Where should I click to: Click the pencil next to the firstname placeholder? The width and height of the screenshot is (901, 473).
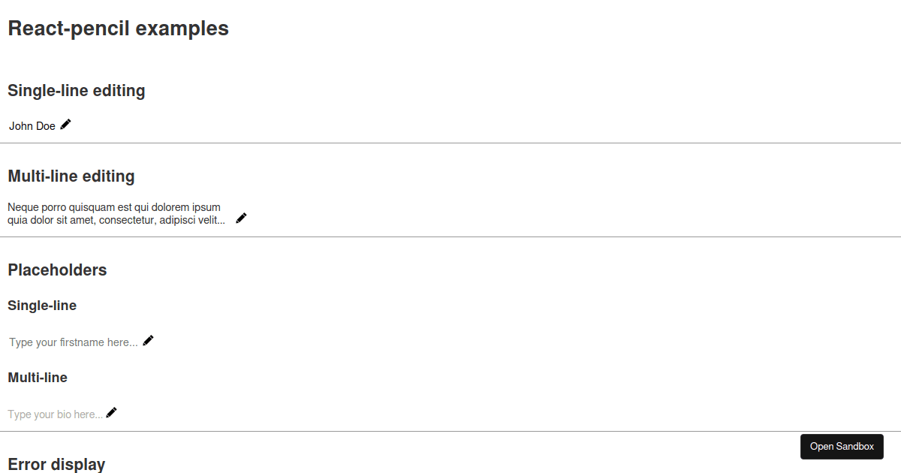tap(149, 341)
